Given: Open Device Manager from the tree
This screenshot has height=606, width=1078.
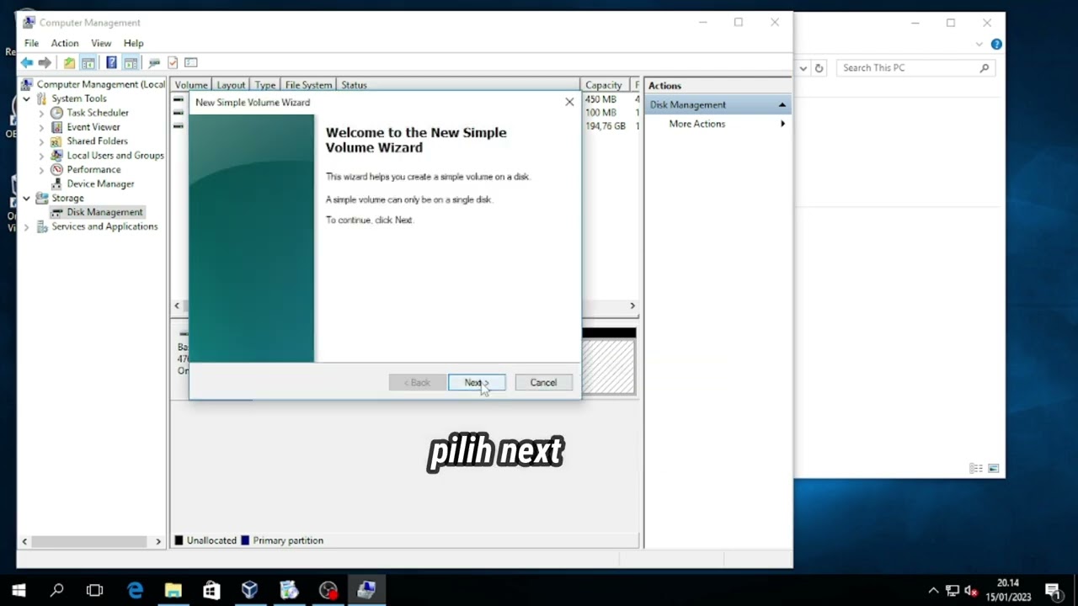Looking at the screenshot, I should point(100,184).
